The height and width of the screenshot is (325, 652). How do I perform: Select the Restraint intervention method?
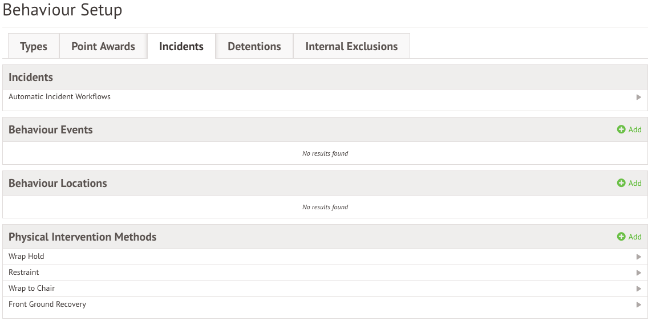[24, 273]
